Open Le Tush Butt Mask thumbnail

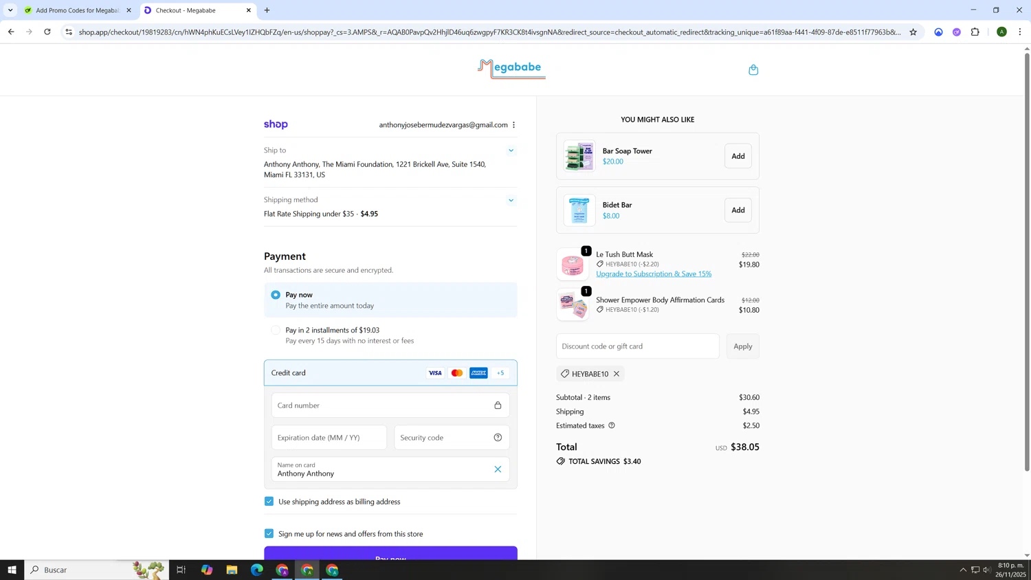(x=573, y=264)
